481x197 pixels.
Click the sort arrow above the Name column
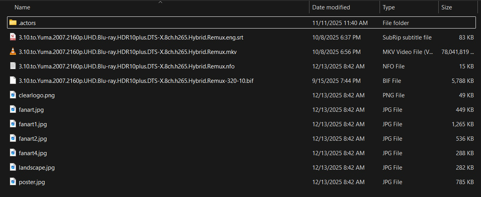[x=160, y=2]
